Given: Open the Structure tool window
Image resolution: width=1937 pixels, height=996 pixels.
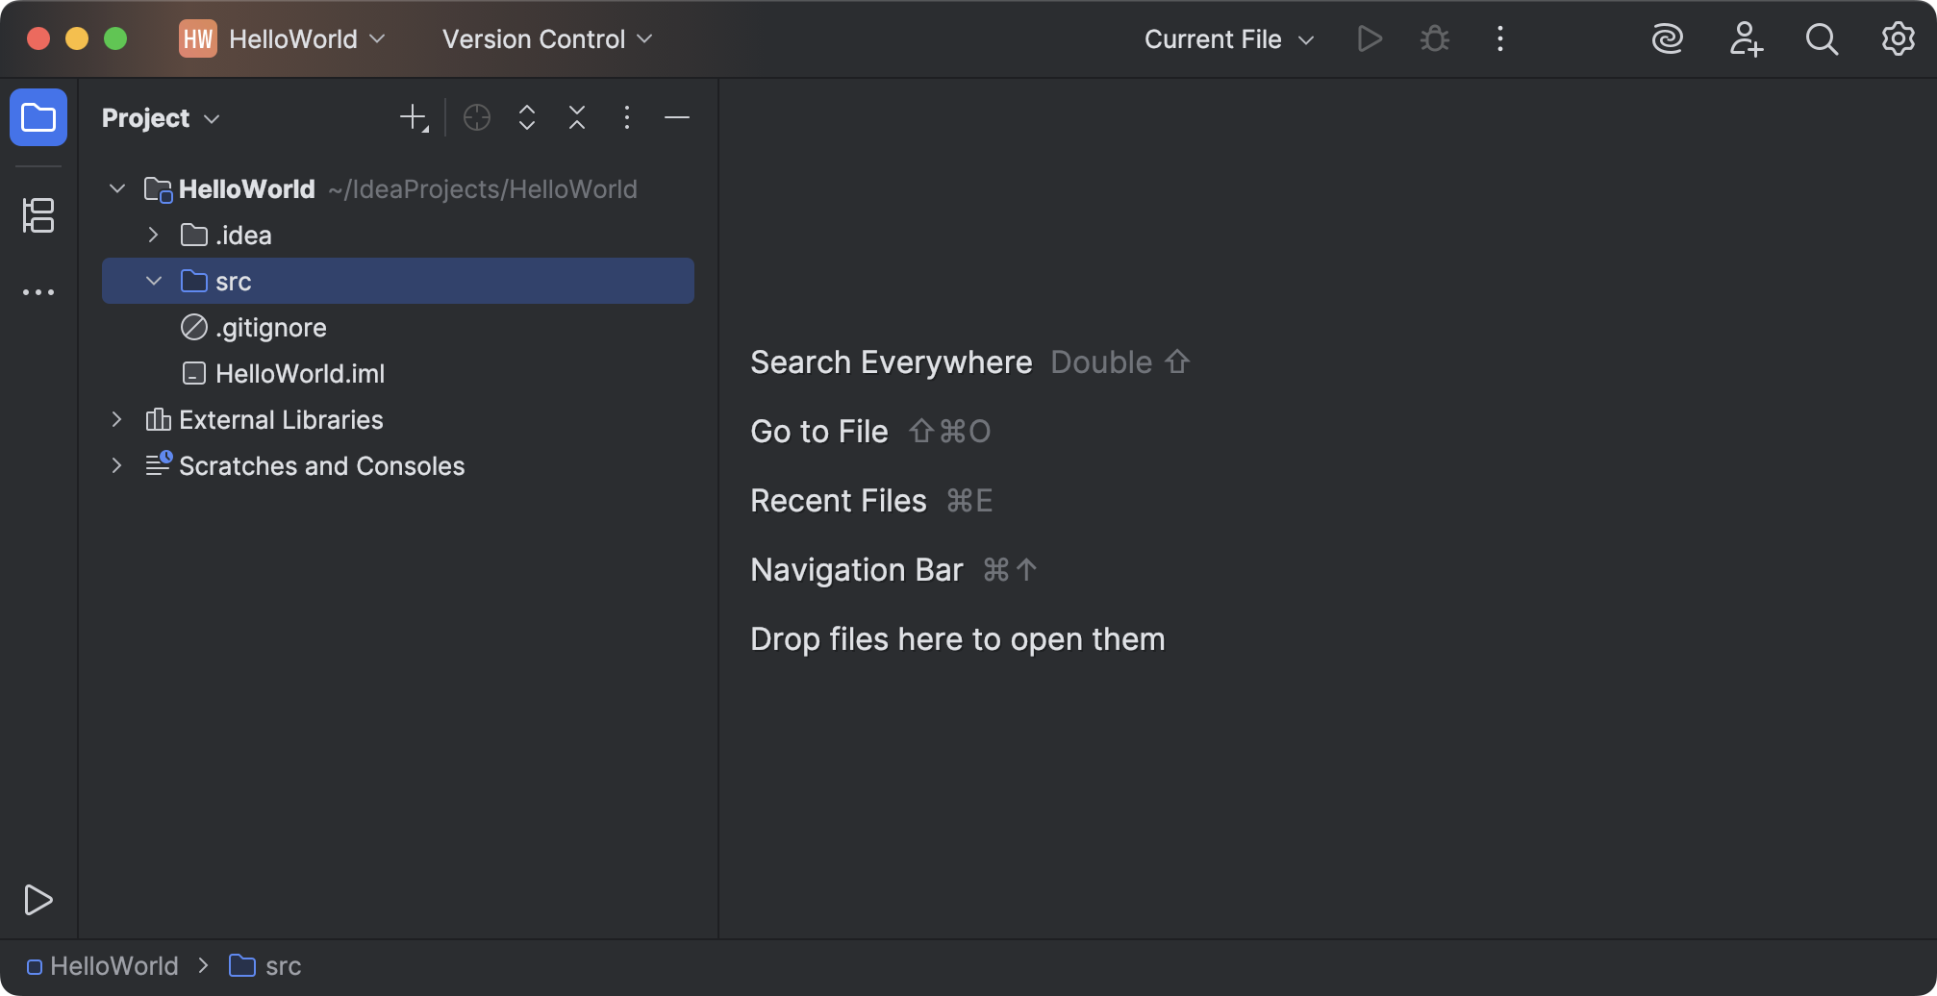Looking at the screenshot, I should 38,215.
